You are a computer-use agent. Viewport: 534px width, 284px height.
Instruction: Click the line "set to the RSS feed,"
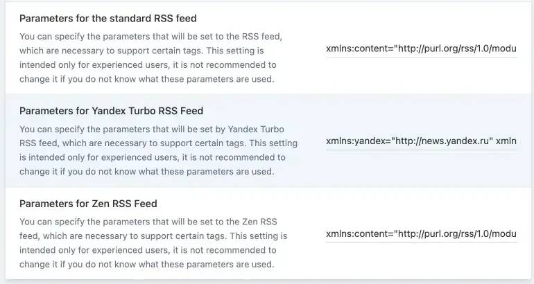(x=150, y=37)
